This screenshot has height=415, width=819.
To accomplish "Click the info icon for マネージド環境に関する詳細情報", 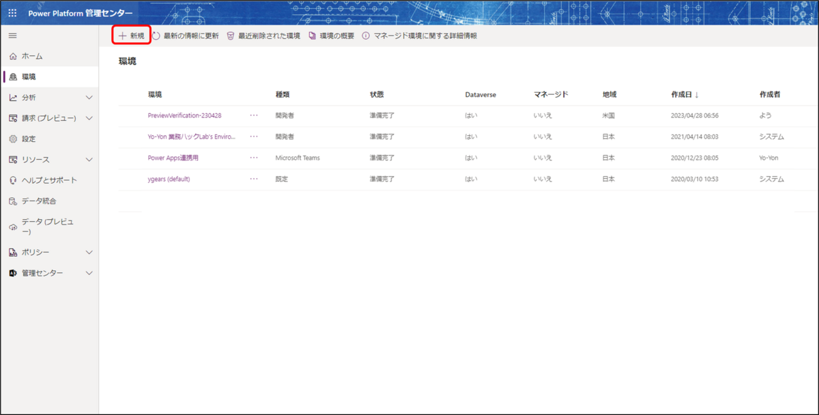I will click(366, 35).
